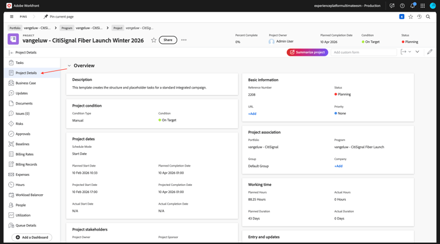Click the On Target condition in header
This screenshot has width=440, height=244.
click(x=370, y=42)
